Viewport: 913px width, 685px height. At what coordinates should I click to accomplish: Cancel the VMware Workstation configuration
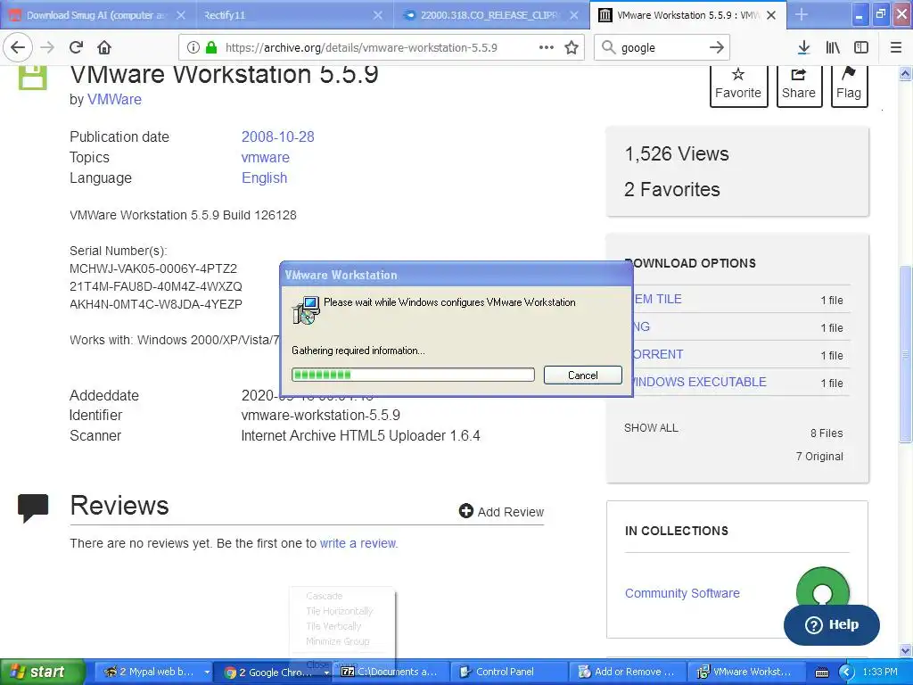pyautogui.click(x=583, y=376)
